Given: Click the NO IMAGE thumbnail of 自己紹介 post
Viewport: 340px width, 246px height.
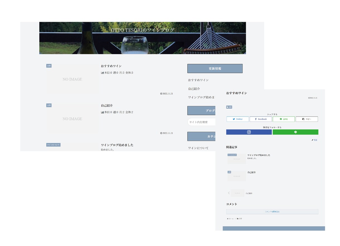Looking at the screenshot, I should 72,119.
